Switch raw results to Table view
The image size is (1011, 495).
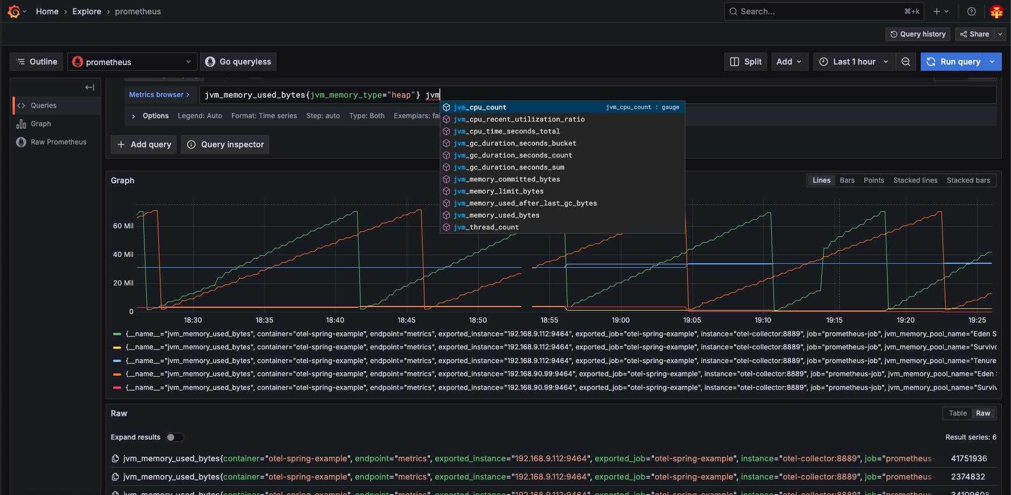(958, 413)
